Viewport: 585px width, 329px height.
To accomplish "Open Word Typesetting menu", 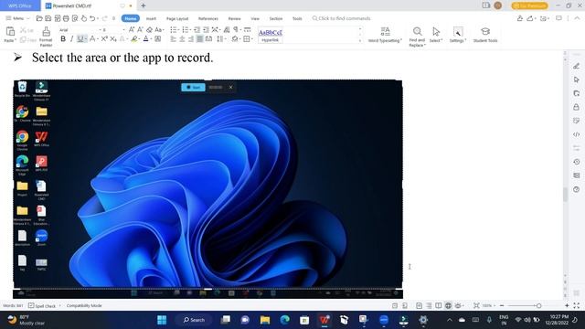I will coord(385,35).
